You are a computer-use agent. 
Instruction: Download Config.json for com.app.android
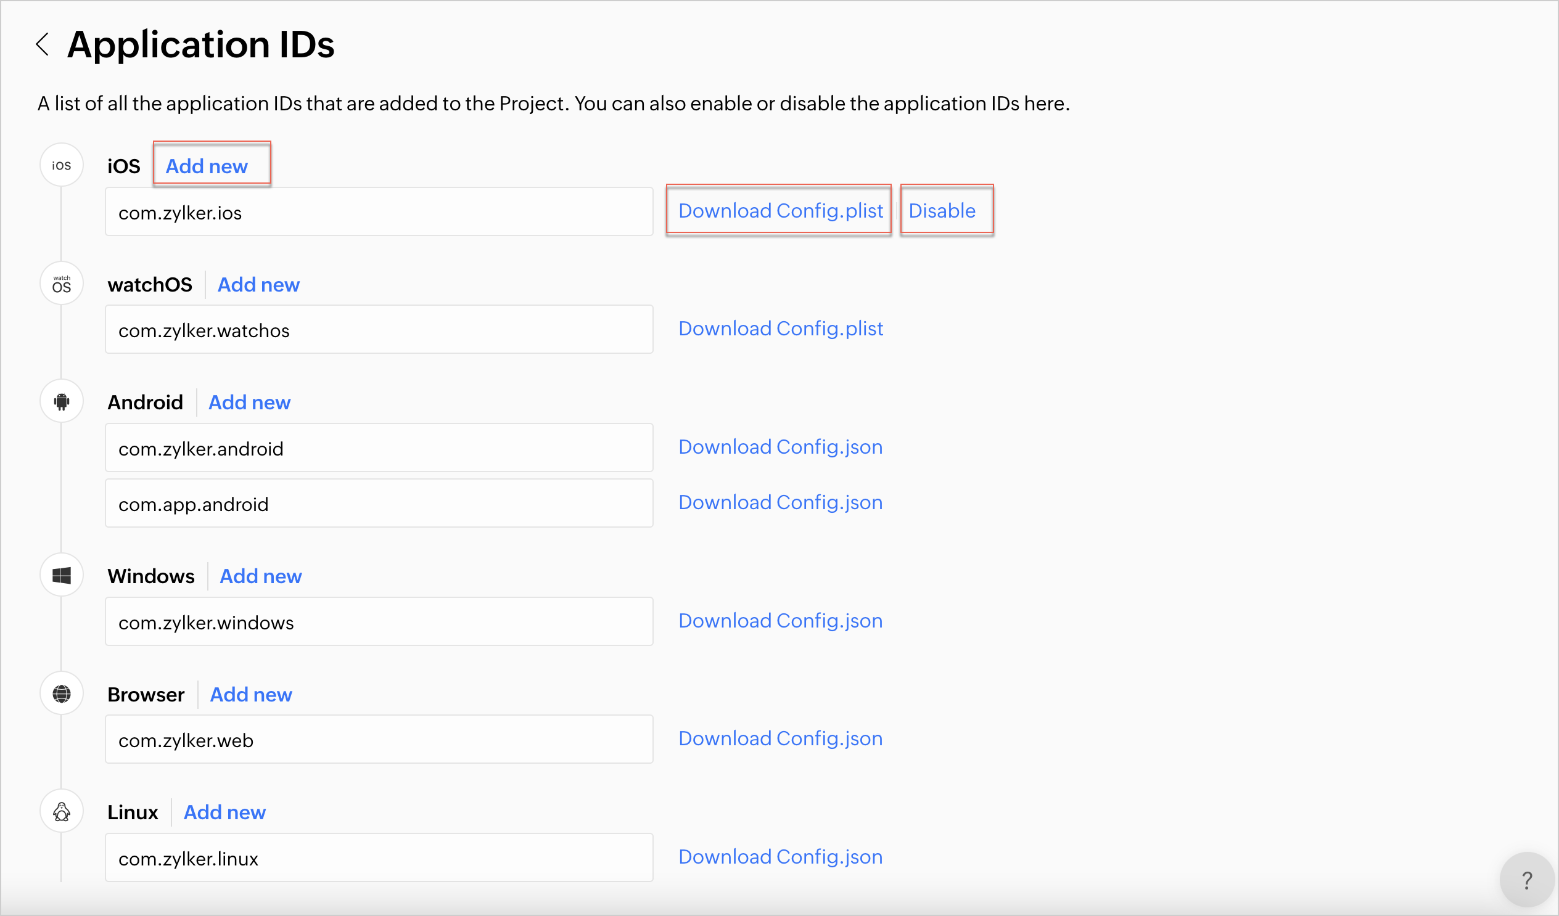tap(780, 502)
